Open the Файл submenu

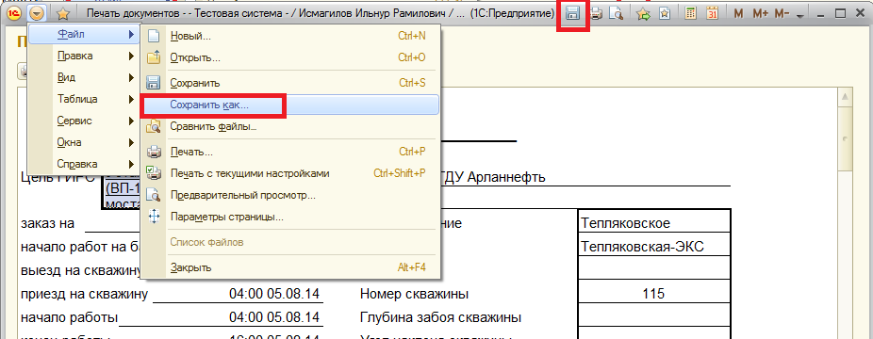[x=83, y=35]
